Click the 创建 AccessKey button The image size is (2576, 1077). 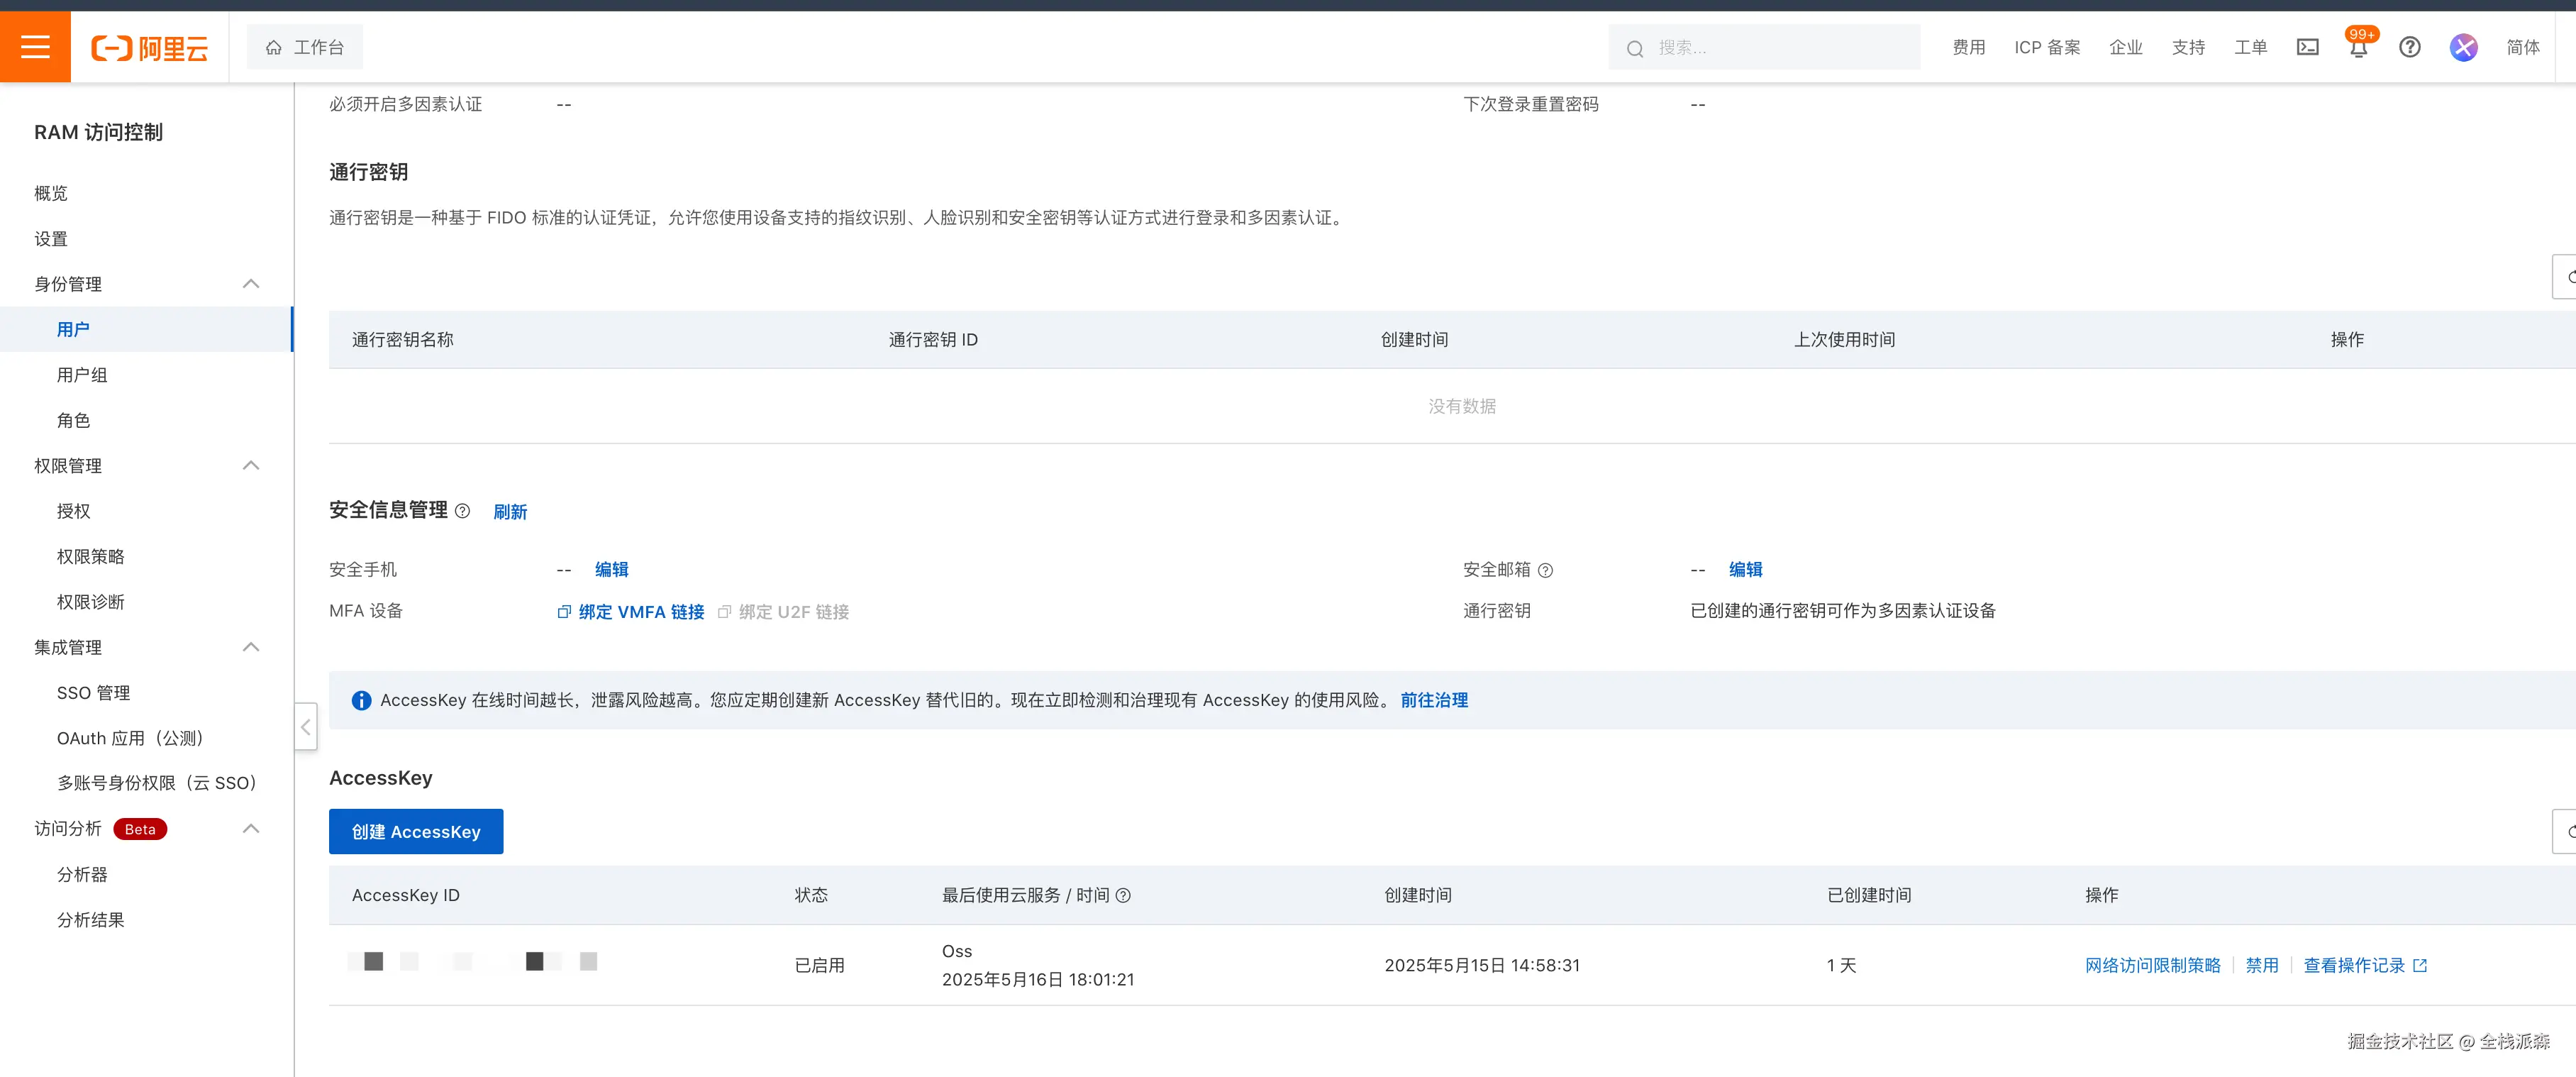[415, 831]
